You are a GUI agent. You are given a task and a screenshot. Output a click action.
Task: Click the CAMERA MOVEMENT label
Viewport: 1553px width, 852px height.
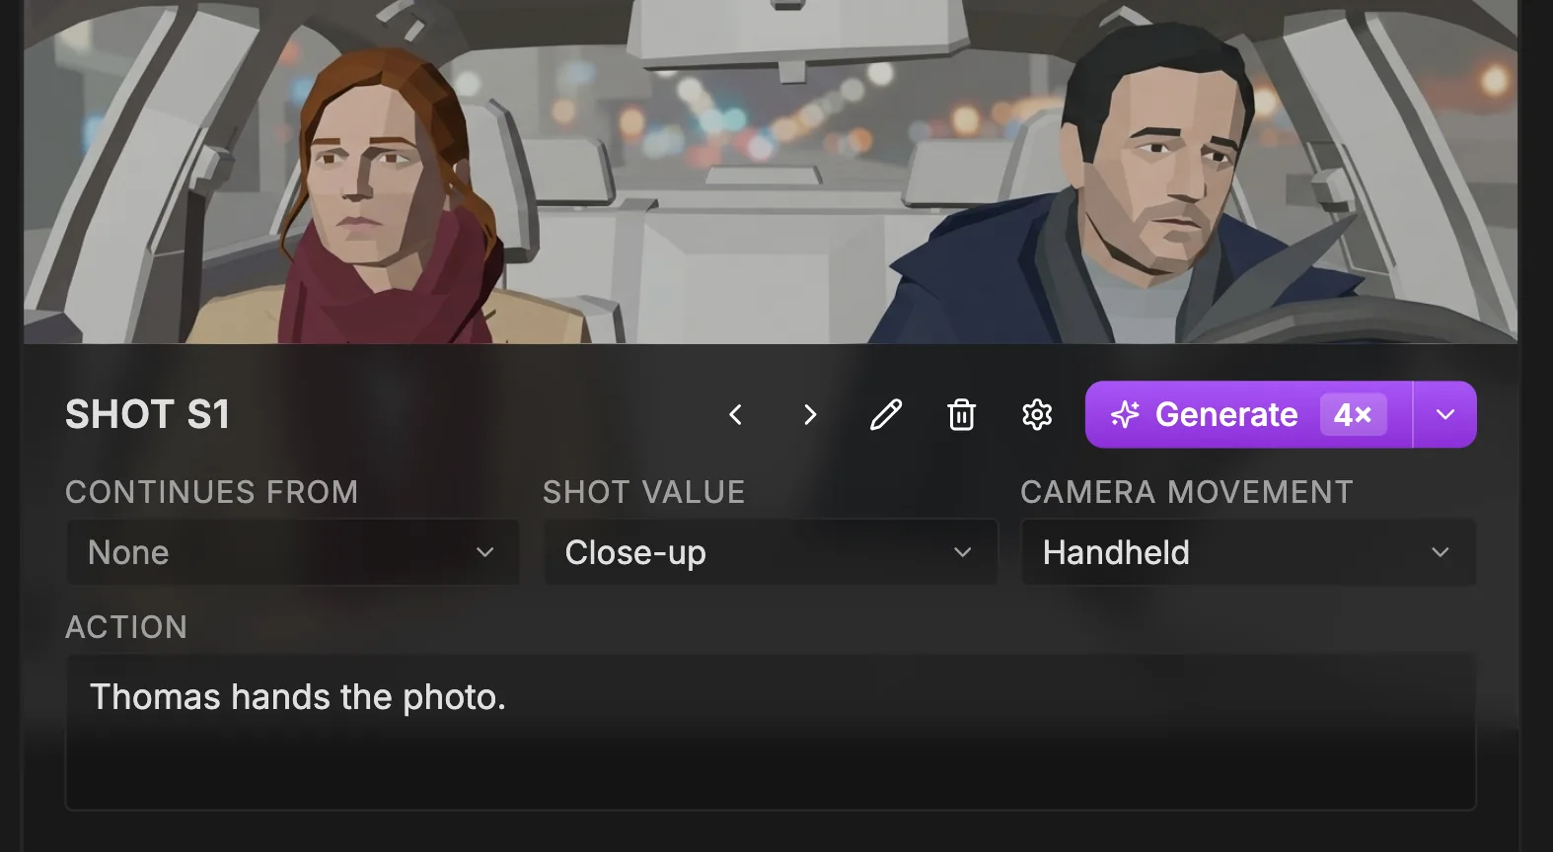tap(1187, 492)
